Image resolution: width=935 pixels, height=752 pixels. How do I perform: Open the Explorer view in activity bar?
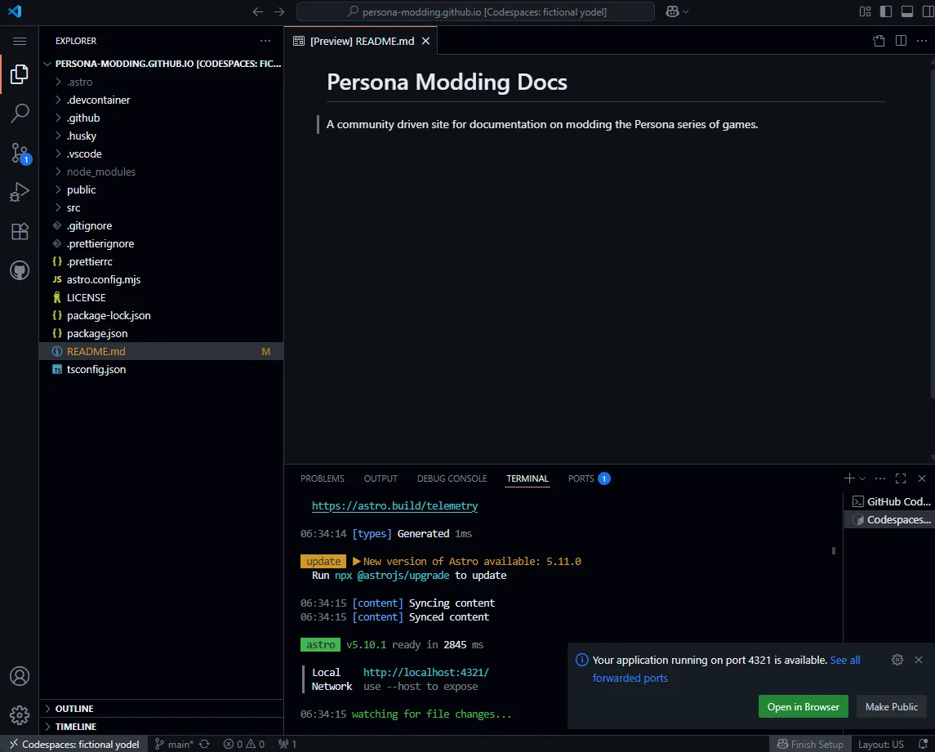coord(20,74)
